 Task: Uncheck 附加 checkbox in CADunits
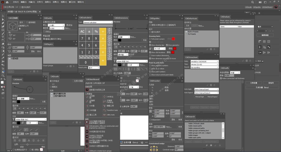click(68, 25)
